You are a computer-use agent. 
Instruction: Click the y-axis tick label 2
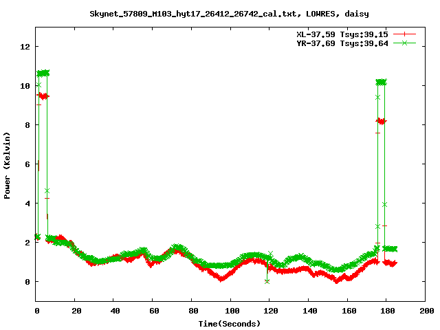pyautogui.click(x=27, y=243)
